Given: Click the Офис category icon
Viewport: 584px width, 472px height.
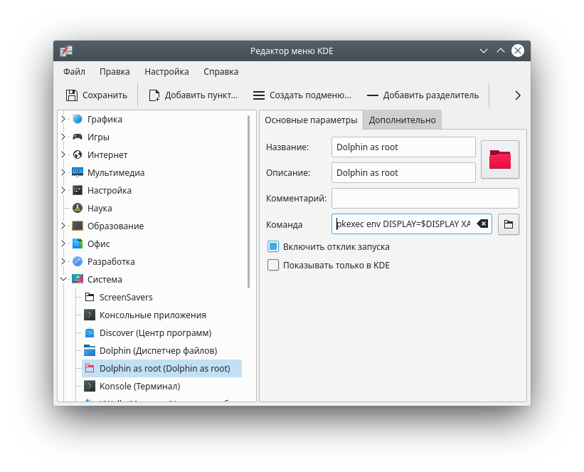Looking at the screenshot, I should (78, 243).
